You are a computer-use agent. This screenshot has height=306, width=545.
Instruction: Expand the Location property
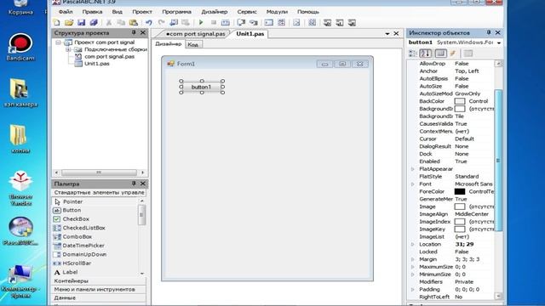coord(413,244)
